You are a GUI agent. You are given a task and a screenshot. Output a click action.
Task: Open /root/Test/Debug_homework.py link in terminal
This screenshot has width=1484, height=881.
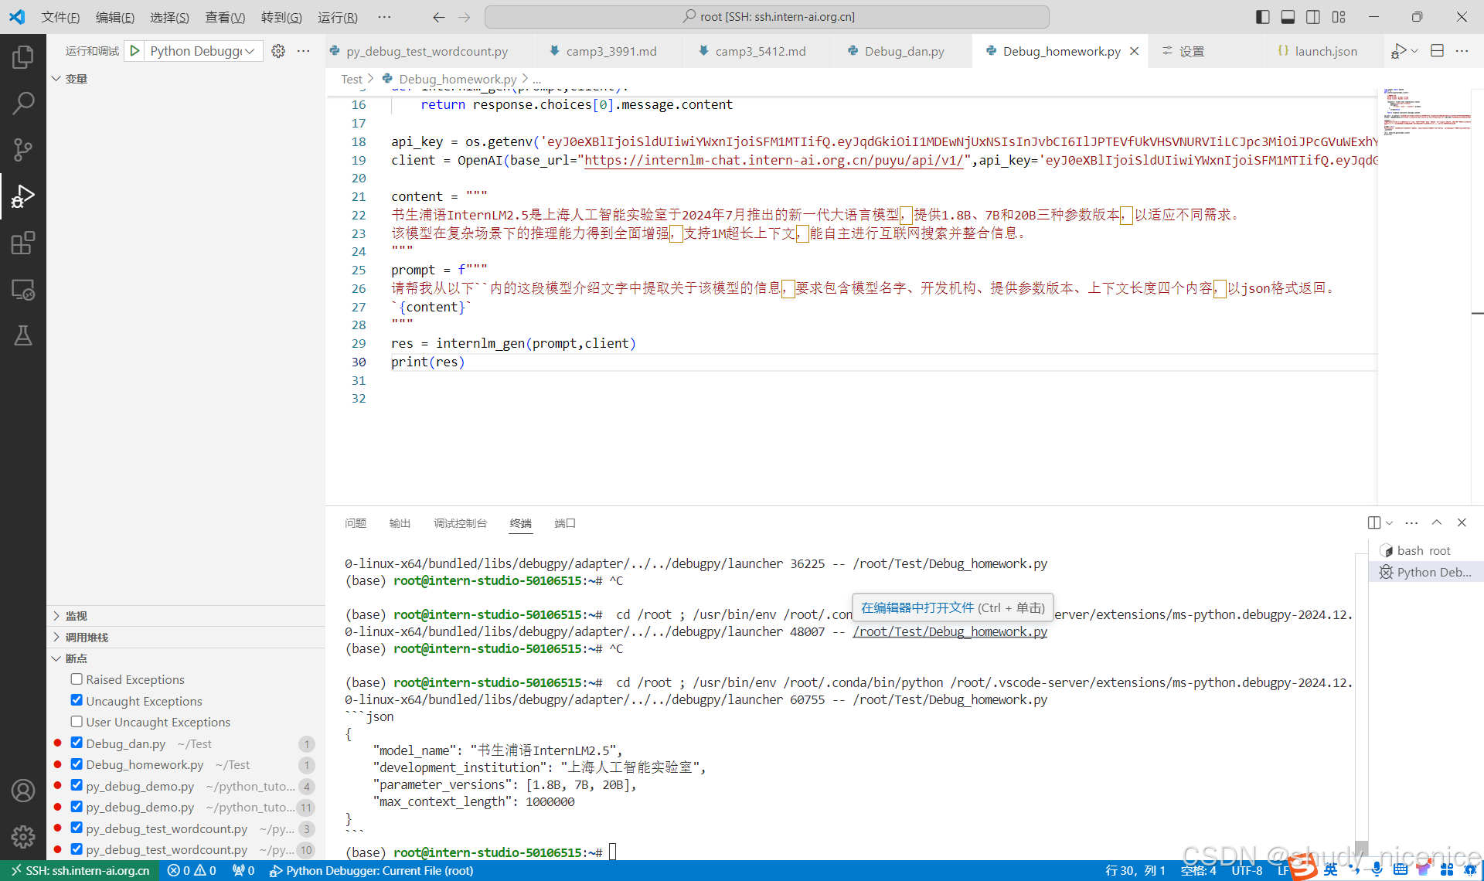(950, 631)
